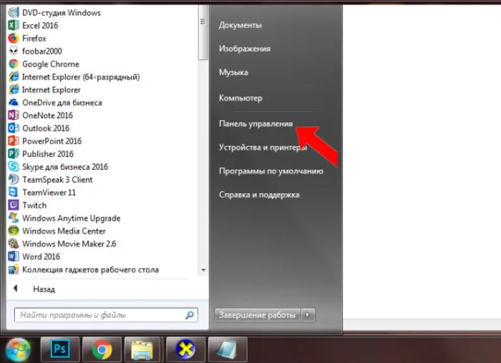The height and width of the screenshot is (363, 501).
Task: Click the back arrow beside Назад
Action: (15, 289)
